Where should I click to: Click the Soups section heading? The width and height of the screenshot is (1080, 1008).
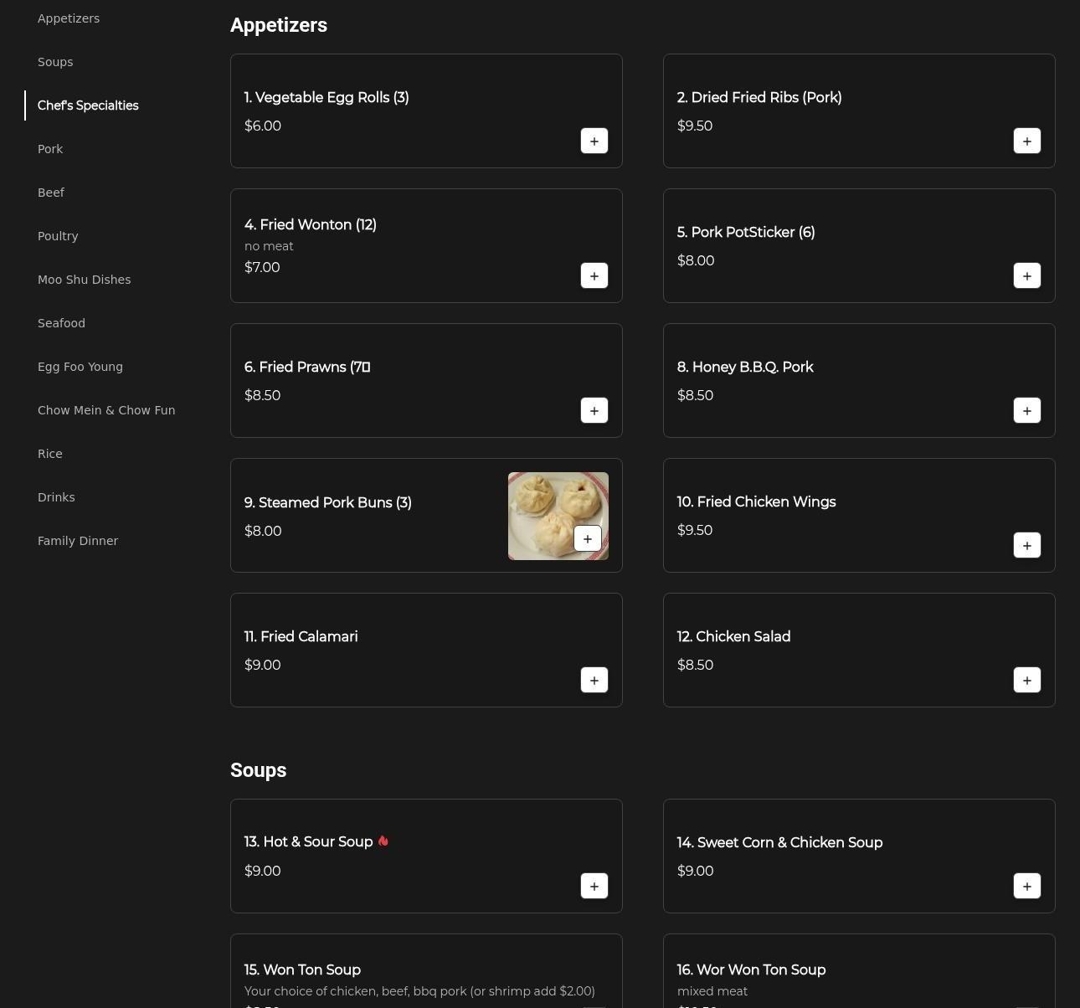pyautogui.click(x=259, y=770)
